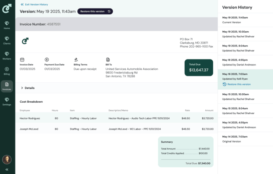
Task: Click the Hector Rodriguez cost row
Action: click(x=116, y=118)
